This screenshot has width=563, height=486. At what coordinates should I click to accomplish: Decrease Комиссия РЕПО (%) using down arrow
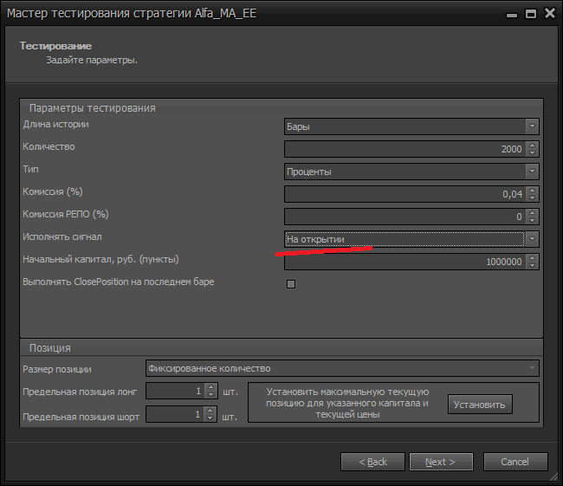532,221
